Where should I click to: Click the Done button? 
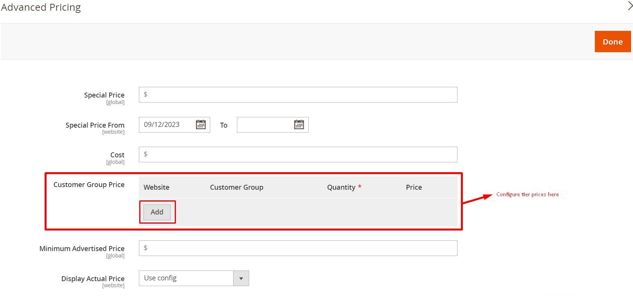[x=613, y=42]
